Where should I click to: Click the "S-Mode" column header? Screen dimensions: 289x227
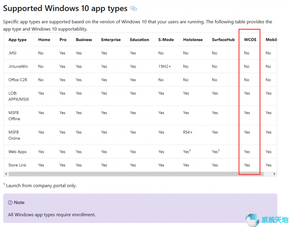pos(166,40)
